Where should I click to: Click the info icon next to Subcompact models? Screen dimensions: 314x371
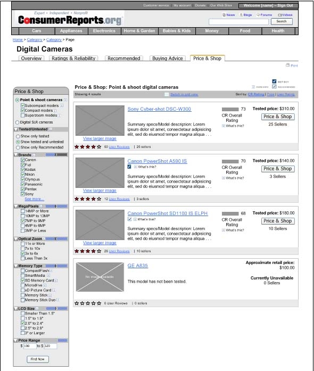point(62,105)
